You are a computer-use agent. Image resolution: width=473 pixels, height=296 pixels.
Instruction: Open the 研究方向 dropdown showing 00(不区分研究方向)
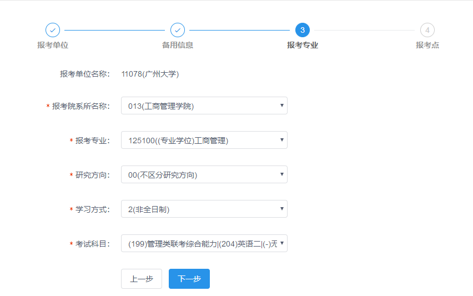(x=204, y=174)
